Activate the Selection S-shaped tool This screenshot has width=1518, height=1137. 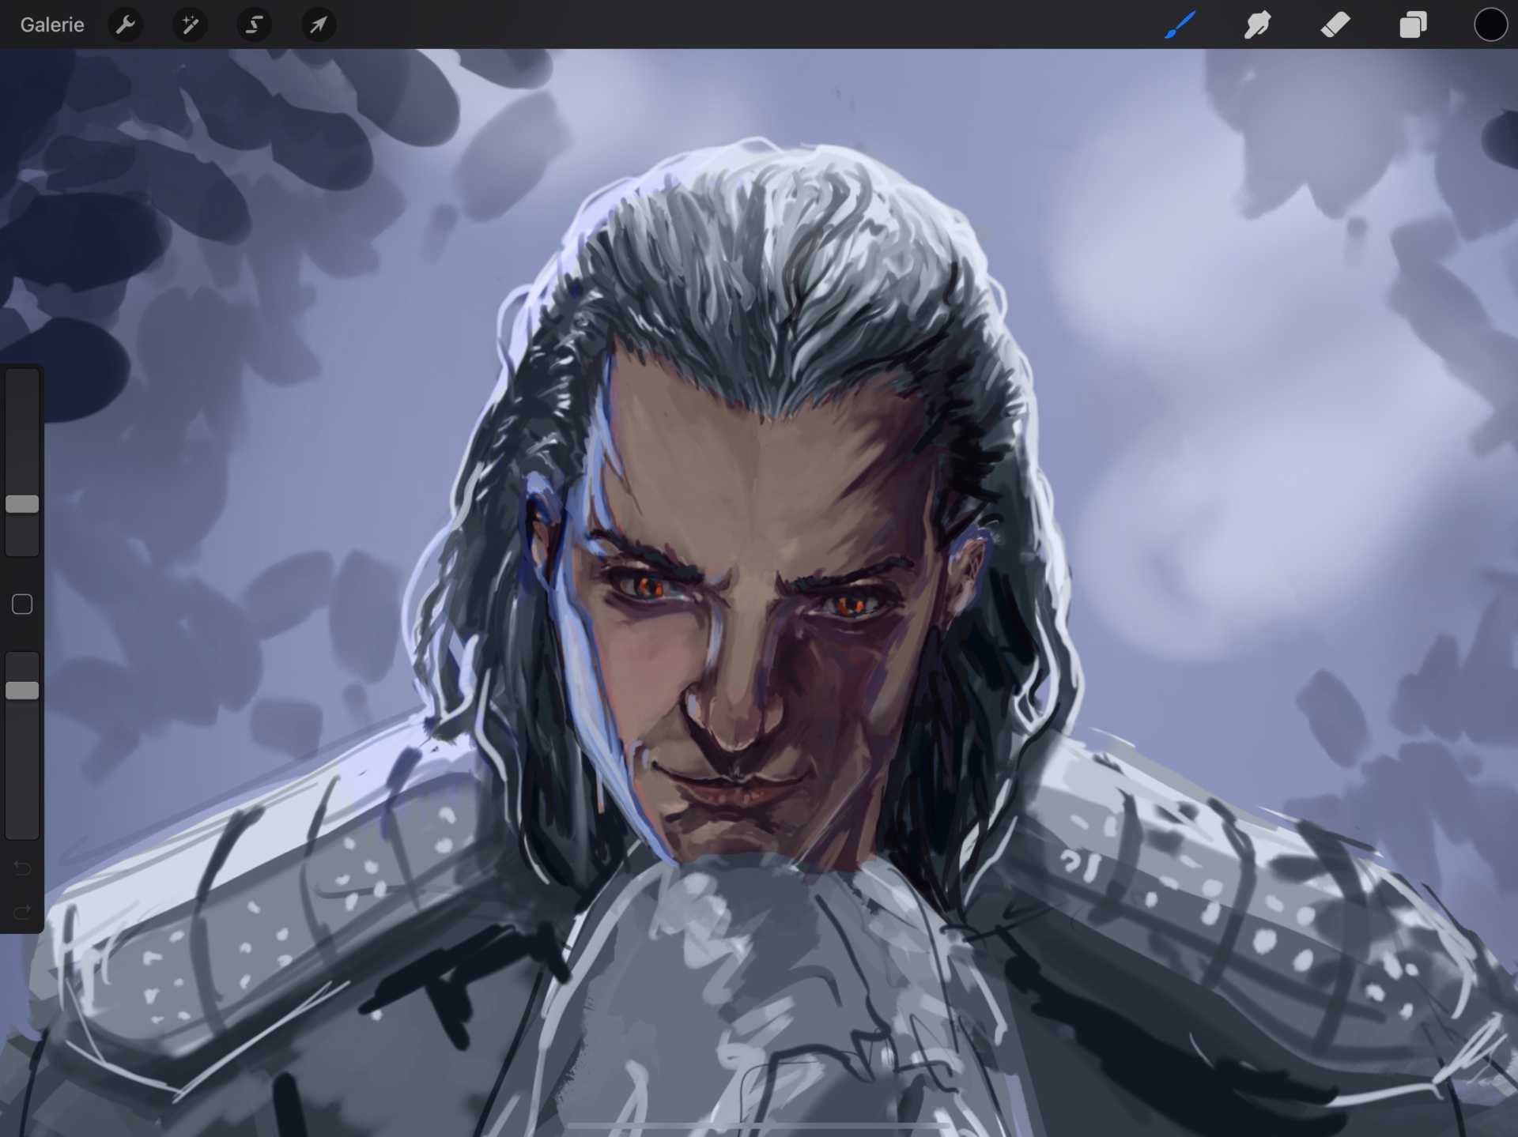click(254, 24)
